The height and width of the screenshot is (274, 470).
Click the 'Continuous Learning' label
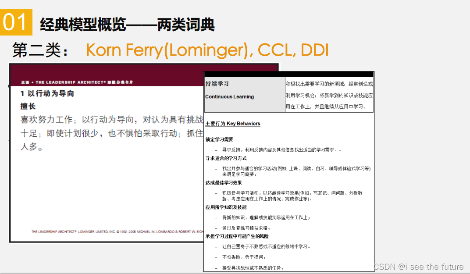[230, 96]
